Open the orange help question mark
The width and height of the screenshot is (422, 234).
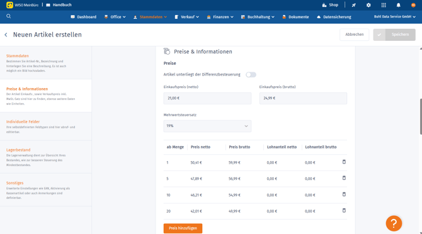click(394, 223)
